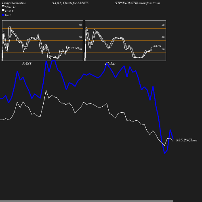This screenshot has width=202, height=202.
Task: Click the '585.25Close' price label
Action: (187, 140)
